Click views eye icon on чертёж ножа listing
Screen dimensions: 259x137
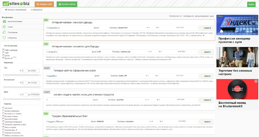point(146,100)
